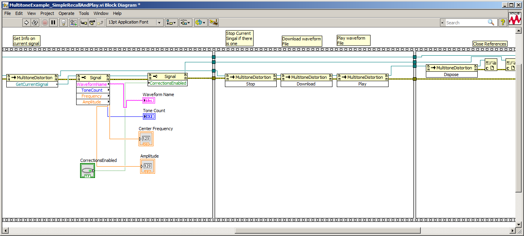Select the Amplitude DBL indicator terminal
524x236 pixels.
click(148, 166)
